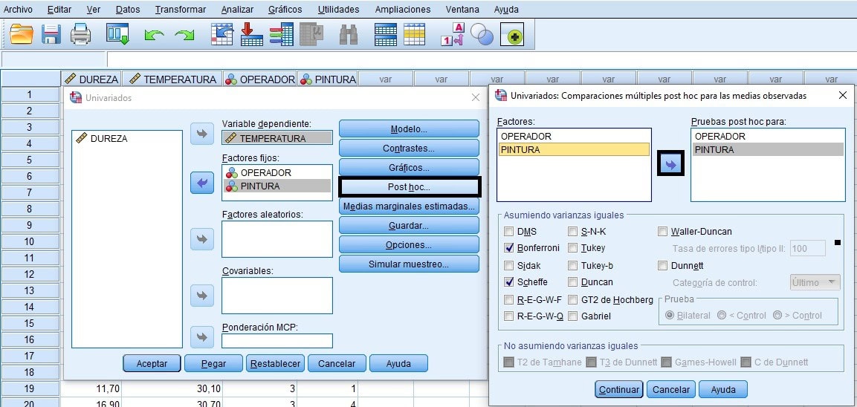Open the Ampliaciones menu
The height and width of the screenshot is (407, 857).
pyautogui.click(x=403, y=10)
